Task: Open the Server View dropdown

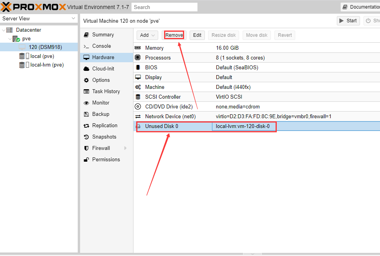Action: 39,19
